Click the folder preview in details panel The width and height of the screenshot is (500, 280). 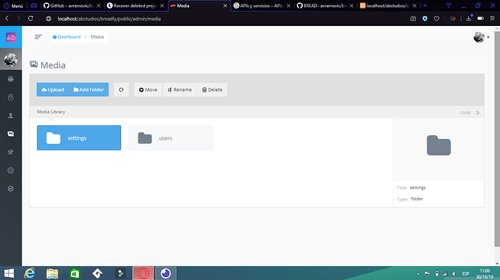pyautogui.click(x=438, y=145)
